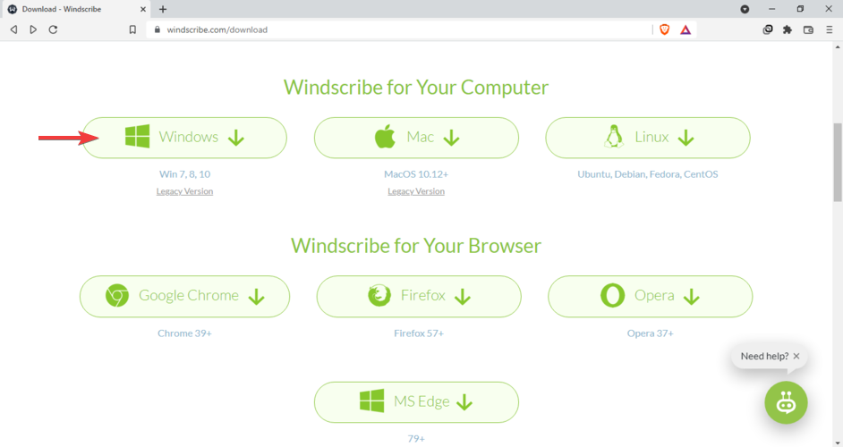Viewport: 843px width, 447px height.
Task: Close the Download - Windscribe tab
Action: click(143, 9)
